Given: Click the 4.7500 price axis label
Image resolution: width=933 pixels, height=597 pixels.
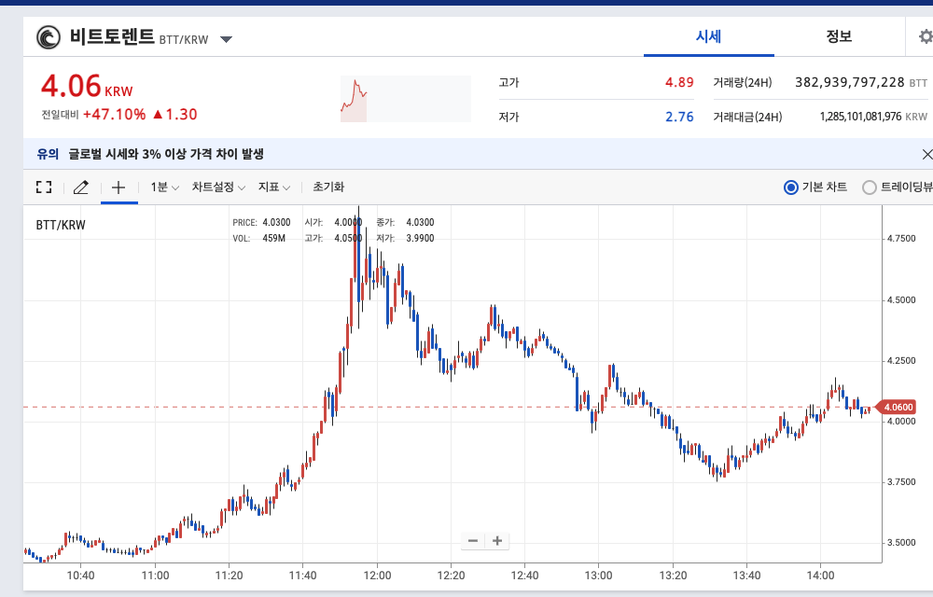Looking at the screenshot, I should [x=901, y=239].
